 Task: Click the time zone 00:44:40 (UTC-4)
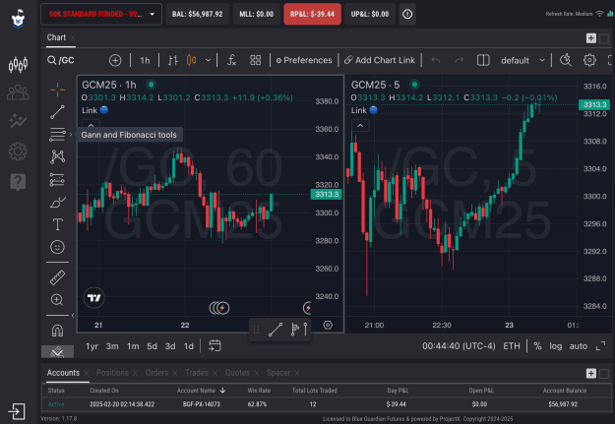click(459, 346)
